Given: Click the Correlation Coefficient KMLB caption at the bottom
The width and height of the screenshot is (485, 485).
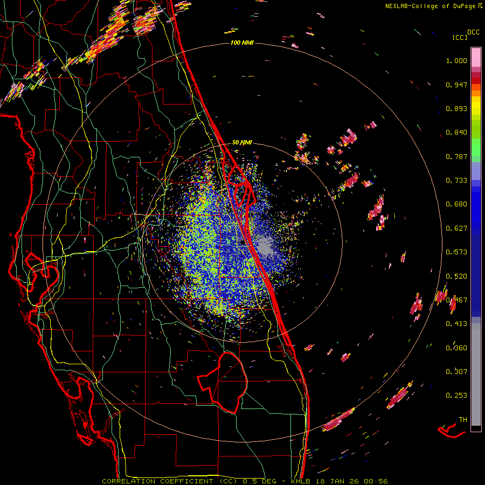Looking at the screenshot, I should (x=245, y=481).
